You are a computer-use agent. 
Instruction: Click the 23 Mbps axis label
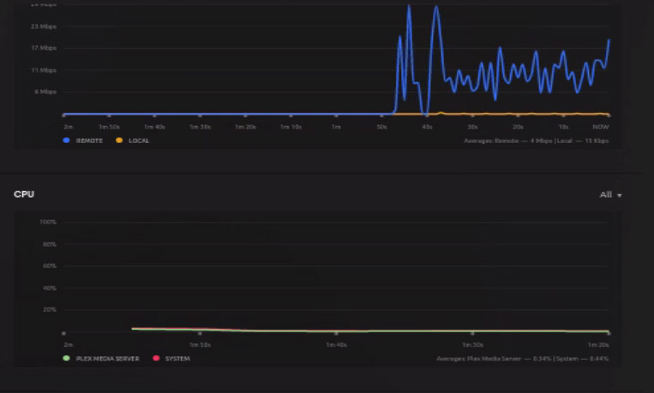(x=44, y=27)
